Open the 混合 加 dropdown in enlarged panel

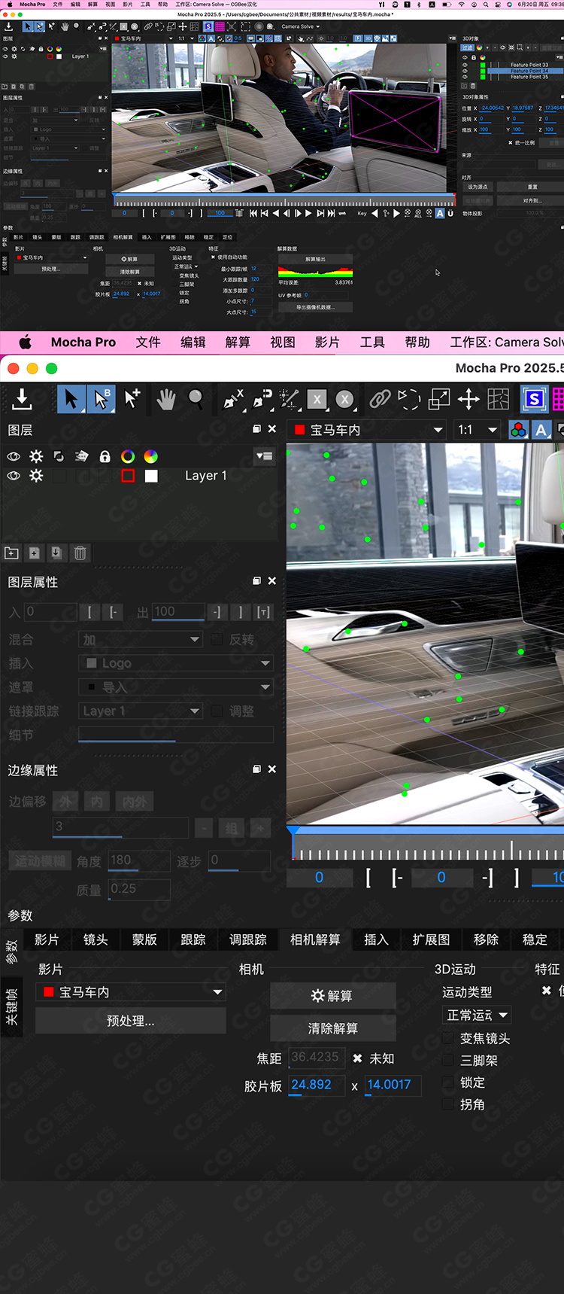[x=141, y=639]
